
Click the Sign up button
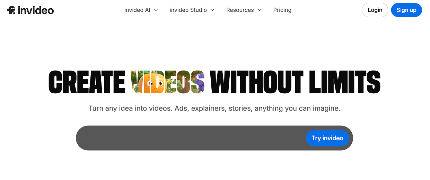(406, 10)
